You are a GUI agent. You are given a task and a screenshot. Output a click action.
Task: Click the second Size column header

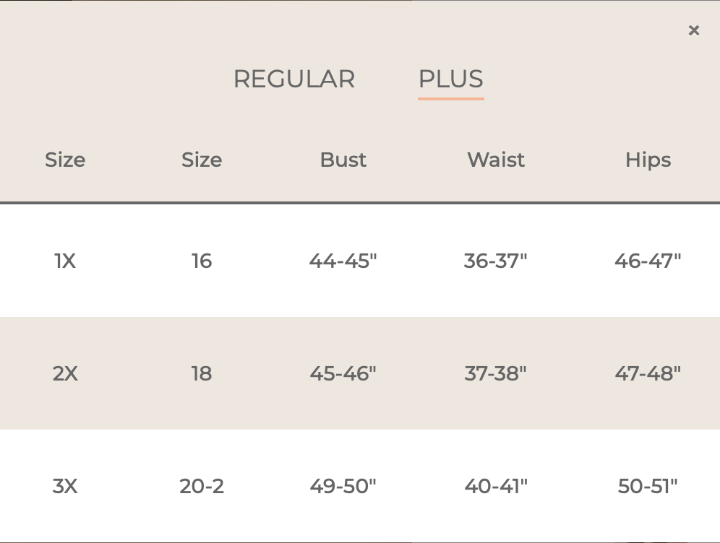[202, 160]
